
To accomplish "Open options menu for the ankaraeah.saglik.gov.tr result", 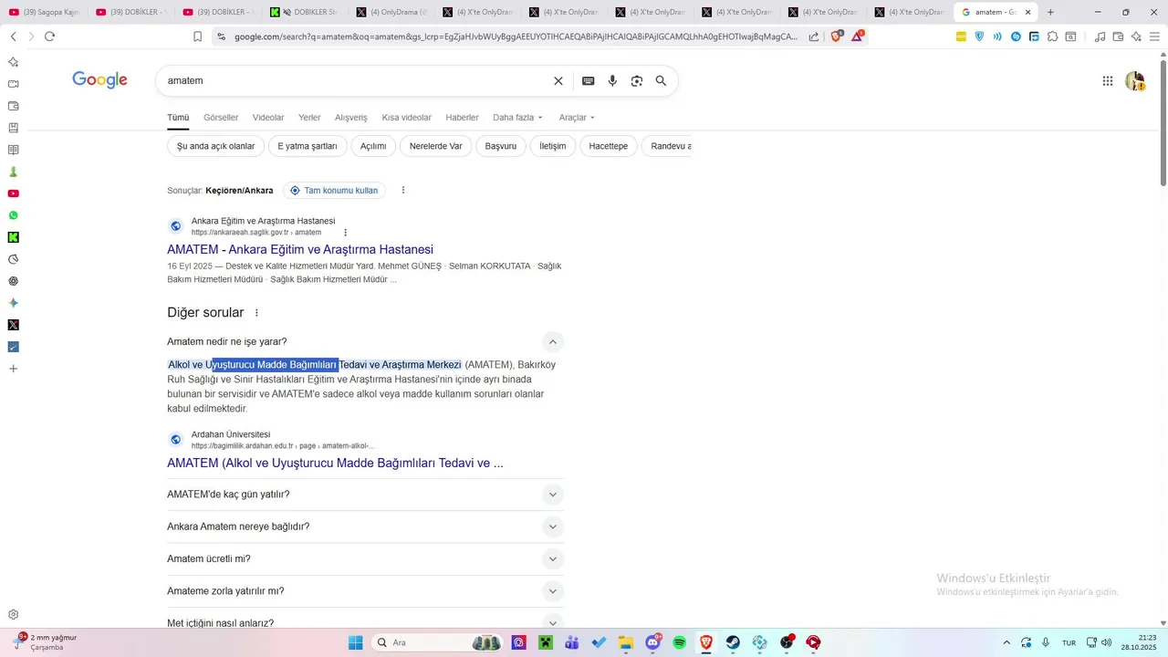I will pyautogui.click(x=345, y=233).
